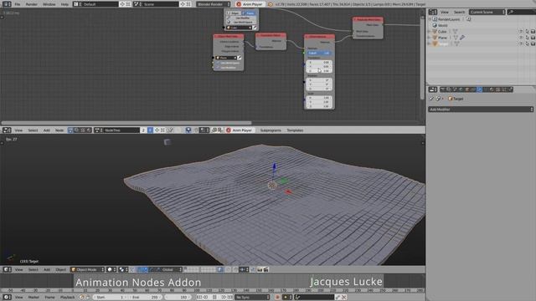Click the add new screen layout plus icon

[122, 4]
